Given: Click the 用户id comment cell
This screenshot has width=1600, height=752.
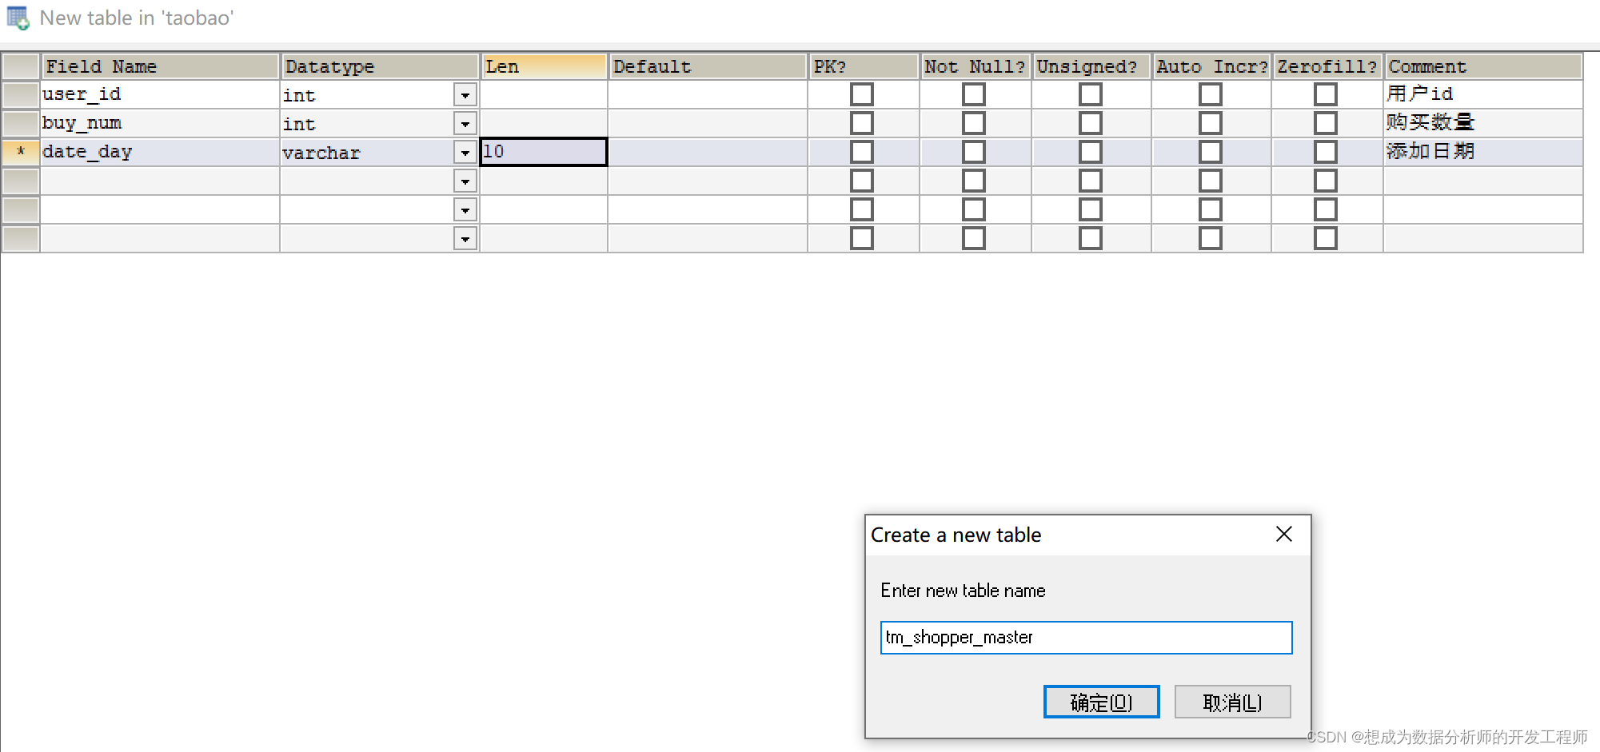Looking at the screenshot, I should 1483,94.
